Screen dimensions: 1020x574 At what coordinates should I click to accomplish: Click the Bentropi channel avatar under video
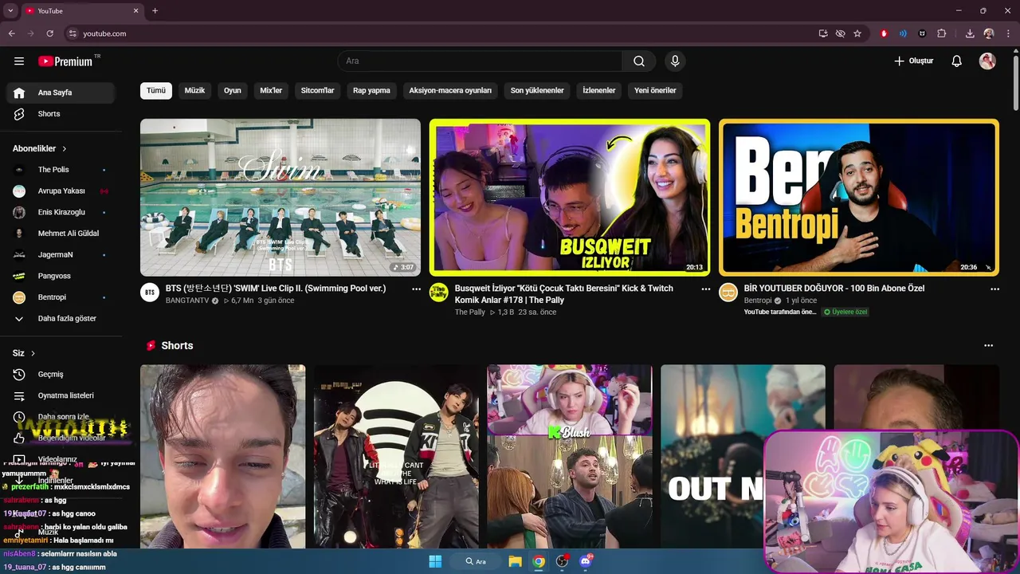point(728,293)
